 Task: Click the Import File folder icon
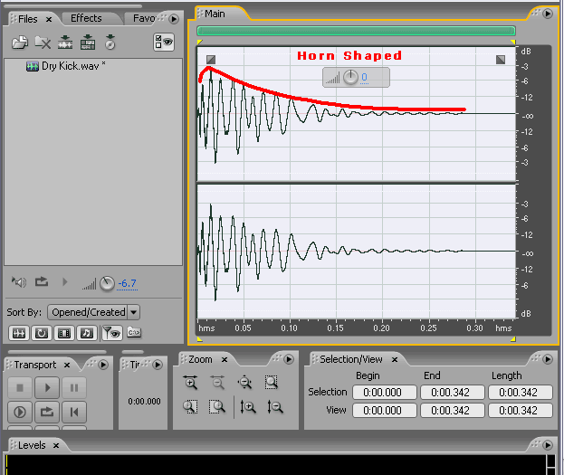(x=20, y=43)
